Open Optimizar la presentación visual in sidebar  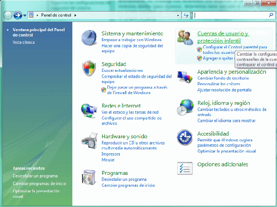pyautogui.click(x=36, y=194)
